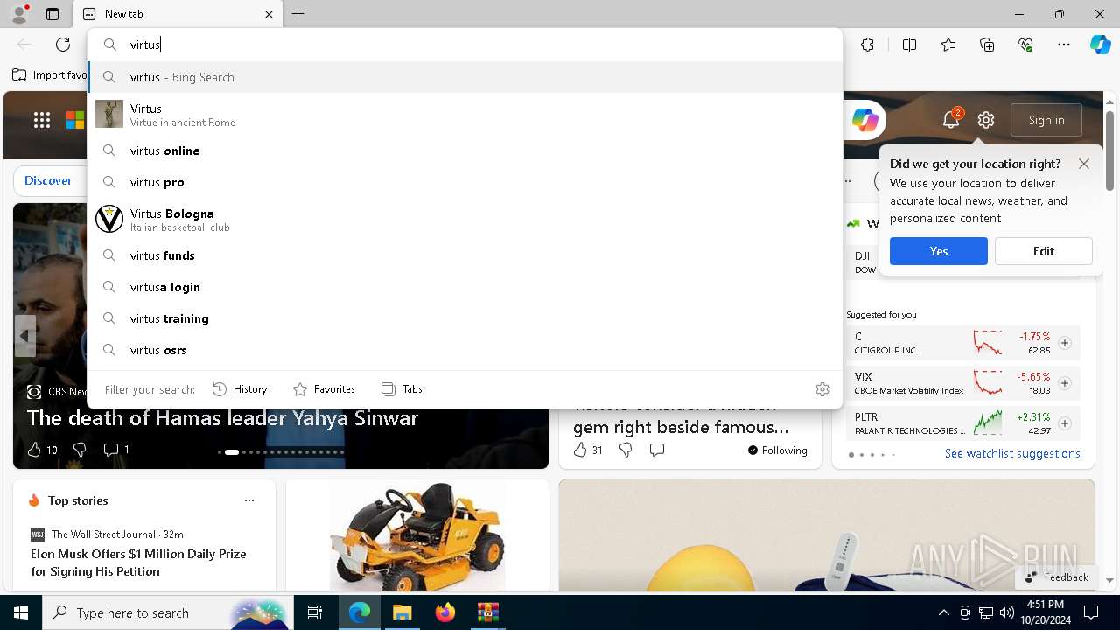The image size is (1120, 630).
Task: Select the highlighted carousel page indicator
Action: [232, 452]
